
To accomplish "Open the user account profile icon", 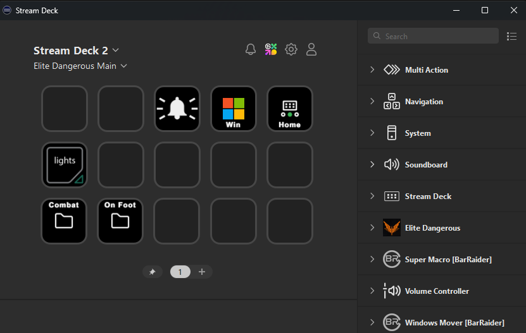I will 311,49.
